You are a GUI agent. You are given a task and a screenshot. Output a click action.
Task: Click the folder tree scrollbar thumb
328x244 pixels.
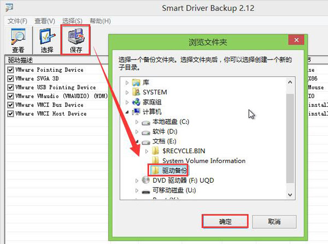290,138
